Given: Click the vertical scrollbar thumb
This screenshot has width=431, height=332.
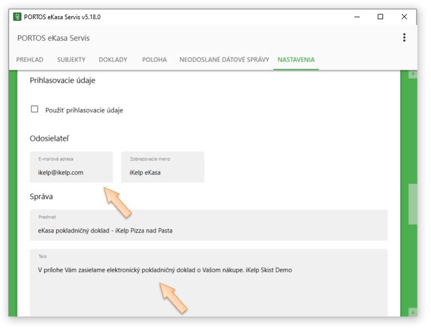Looking at the screenshot, I should (x=412, y=204).
